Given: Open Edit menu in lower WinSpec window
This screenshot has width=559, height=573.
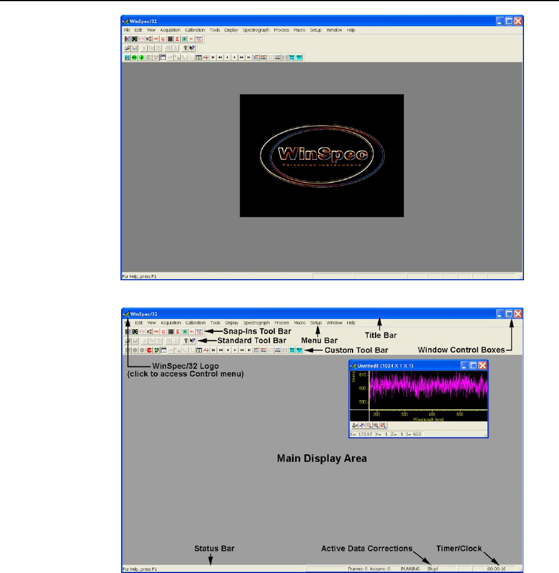Looking at the screenshot, I should [x=139, y=322].
